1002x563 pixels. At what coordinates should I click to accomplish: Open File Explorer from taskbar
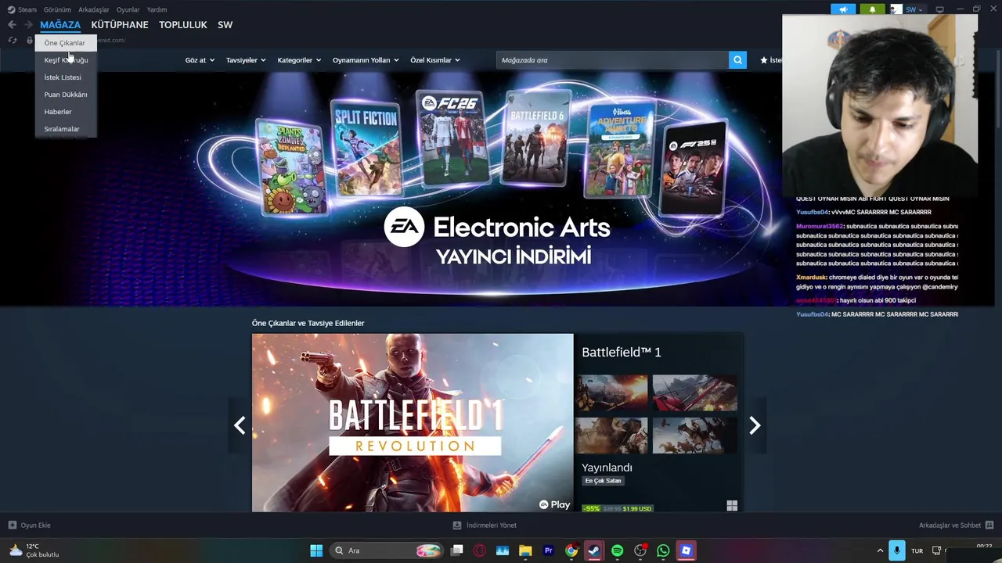tap(525, 550)
